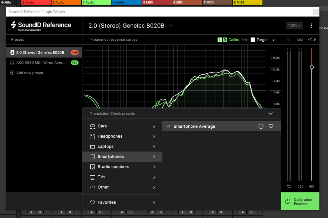Click the car icon in the Cars row

[x=93, y=126]
